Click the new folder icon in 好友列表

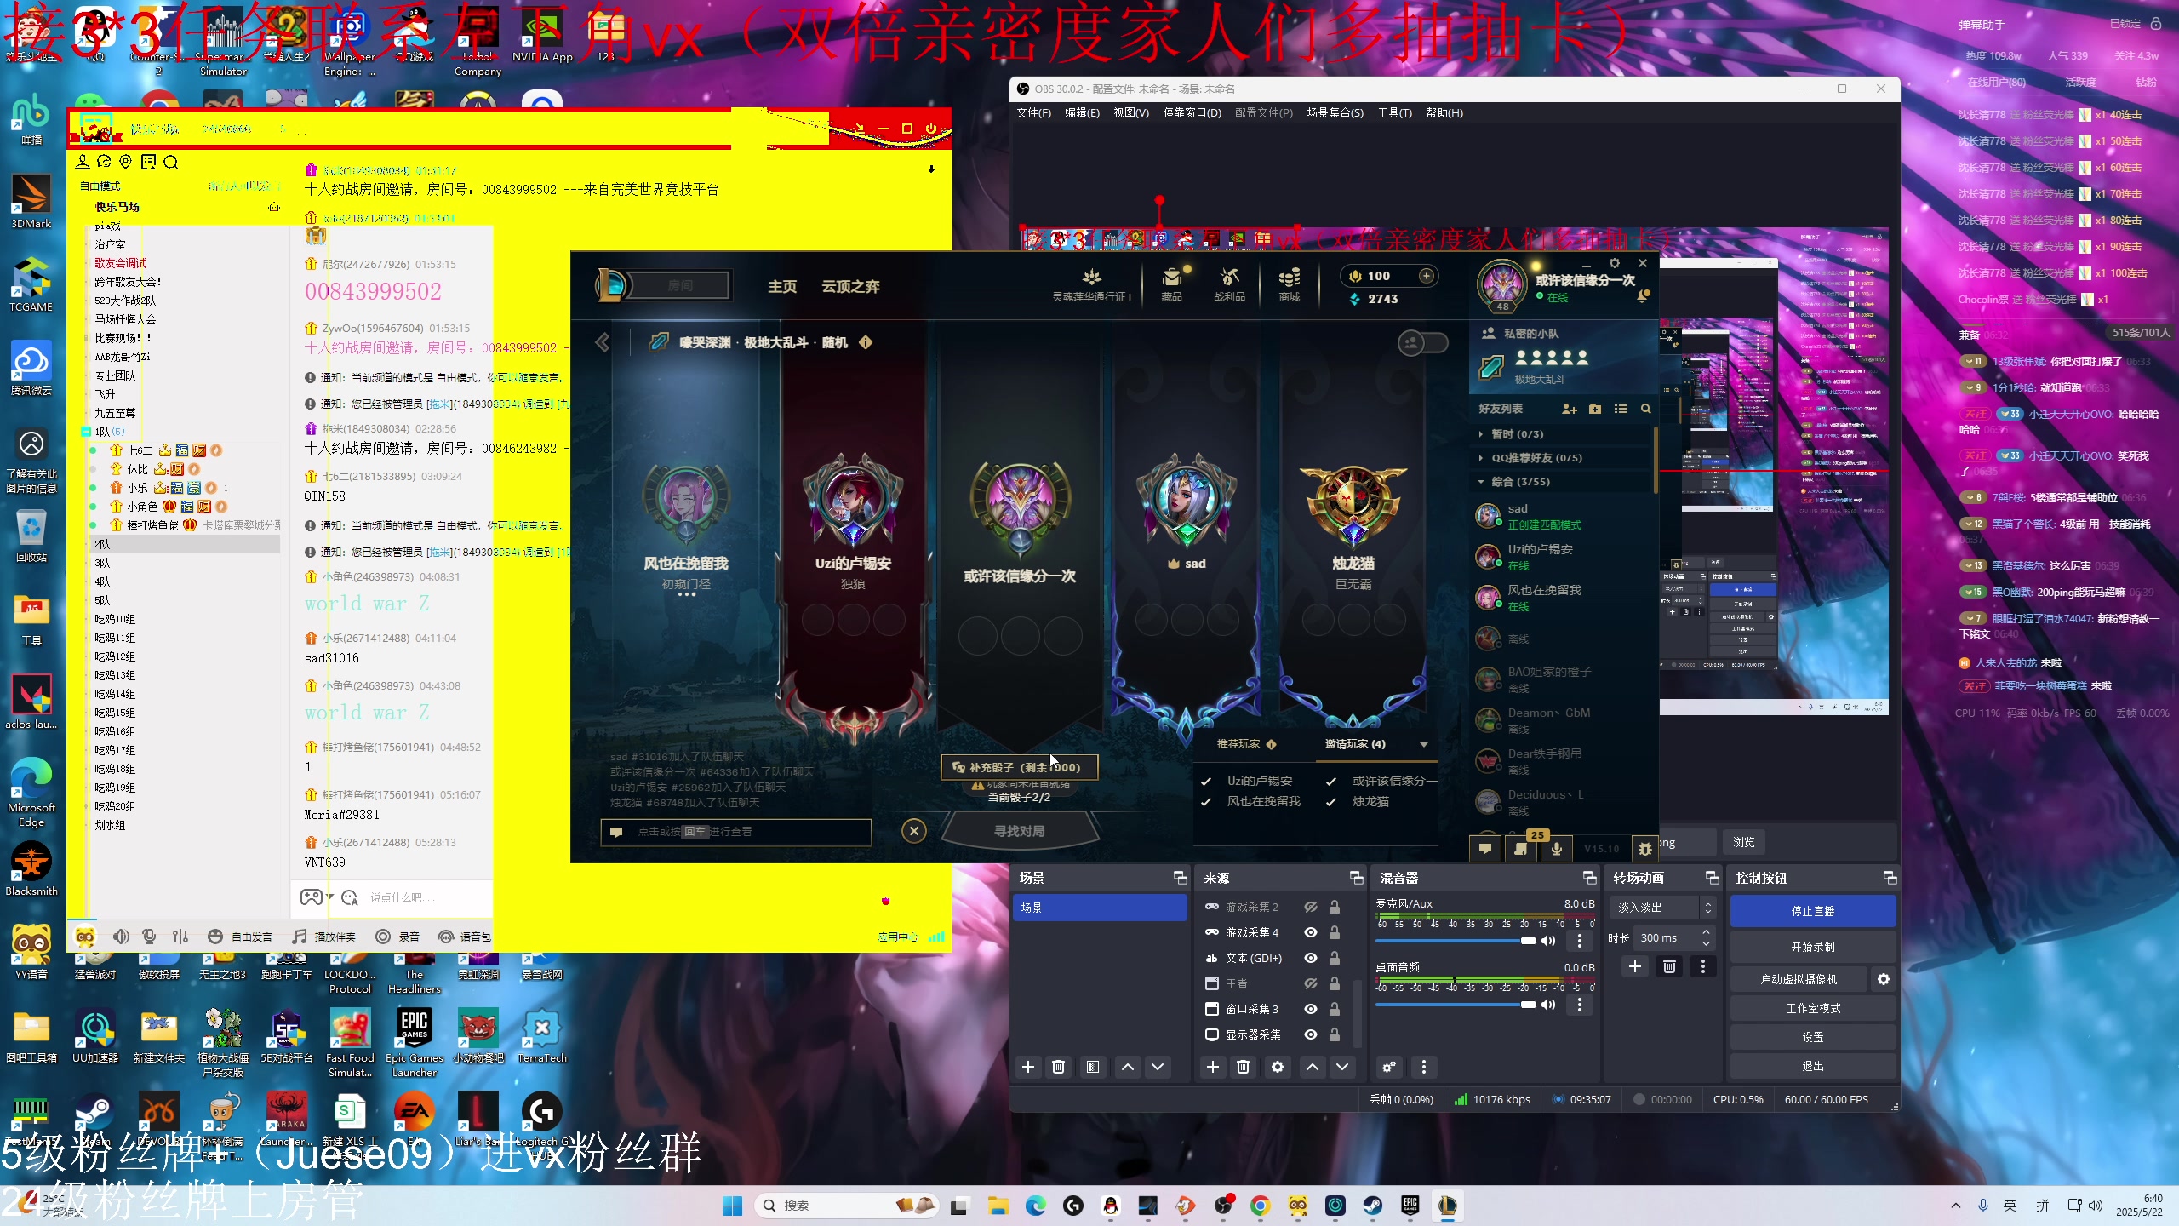(1595, 409)
